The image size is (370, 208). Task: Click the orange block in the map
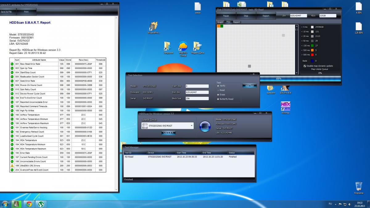click(x=219, y=26)
